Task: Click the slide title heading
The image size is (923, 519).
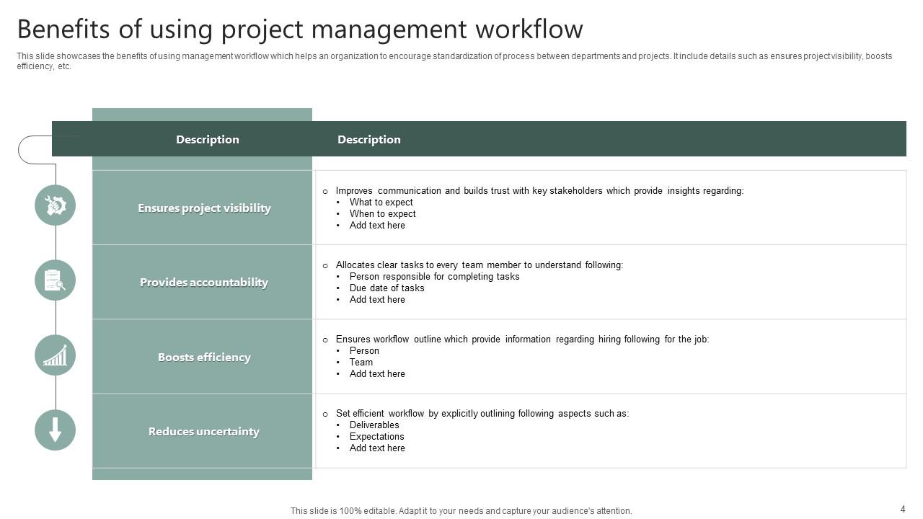Action: tap(300, 30)
